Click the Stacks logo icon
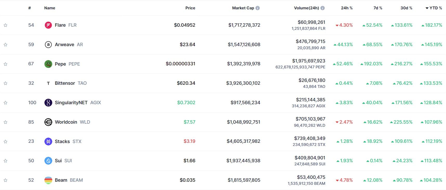Screen dimensions: 446x190 point(48,141)
